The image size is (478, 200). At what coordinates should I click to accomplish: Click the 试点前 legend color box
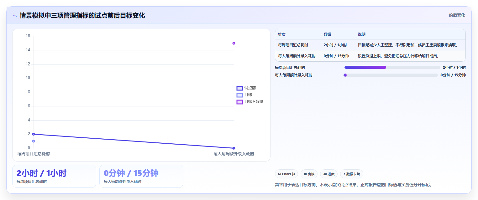click(240, 88)
